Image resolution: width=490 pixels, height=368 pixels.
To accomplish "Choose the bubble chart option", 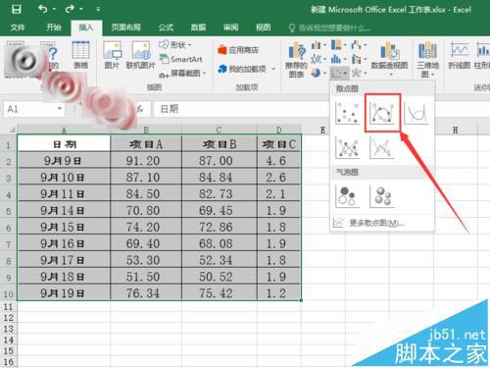I will [348, 196].
